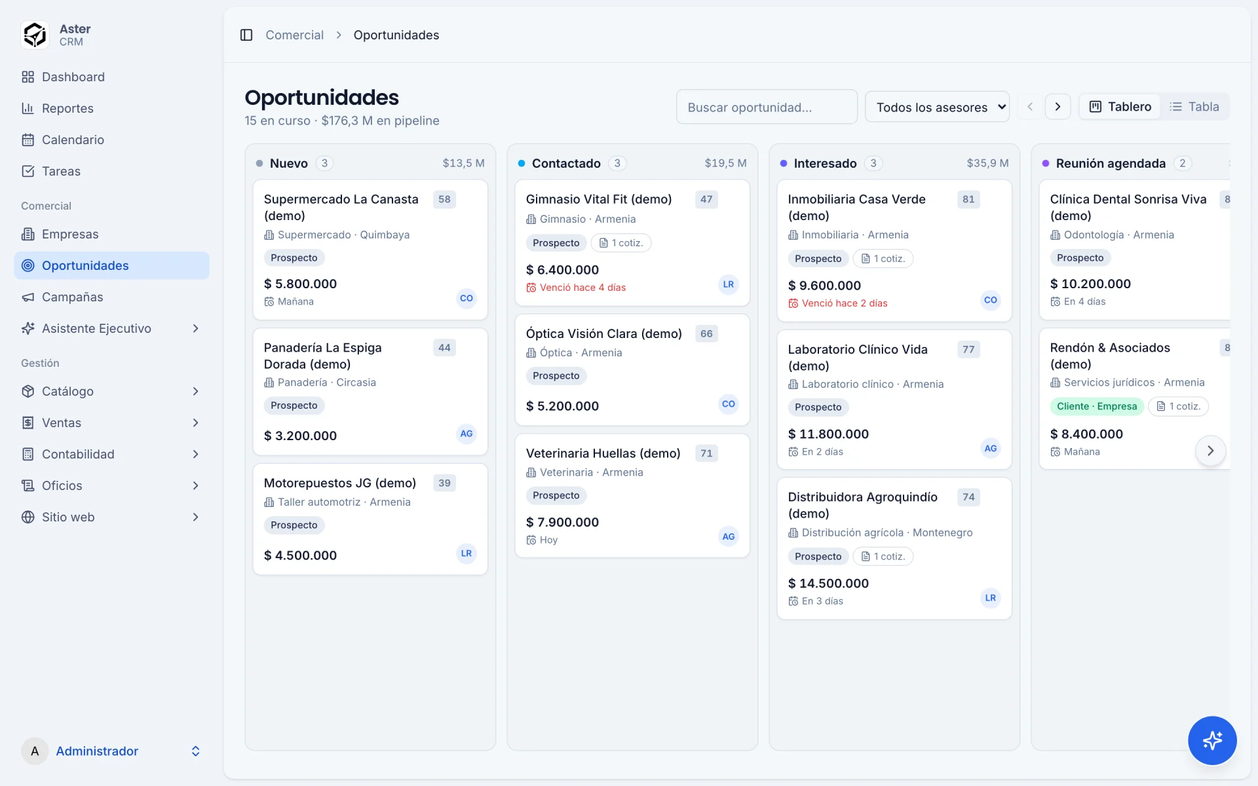Open Calendario in the sidebar
The width and height of the screenshot is (1258, 786).
click(111, 140)
